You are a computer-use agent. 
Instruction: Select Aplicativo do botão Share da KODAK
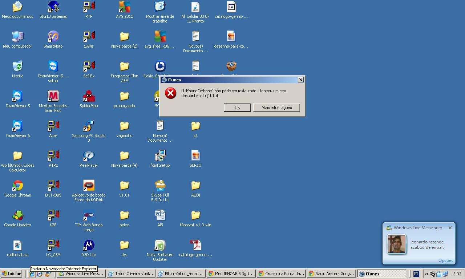(89, 185)
